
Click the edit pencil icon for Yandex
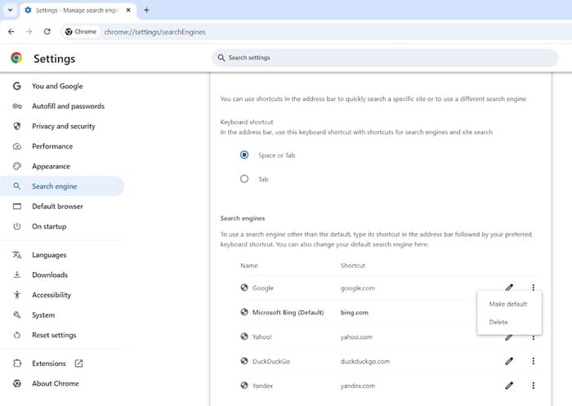point(509,386)
